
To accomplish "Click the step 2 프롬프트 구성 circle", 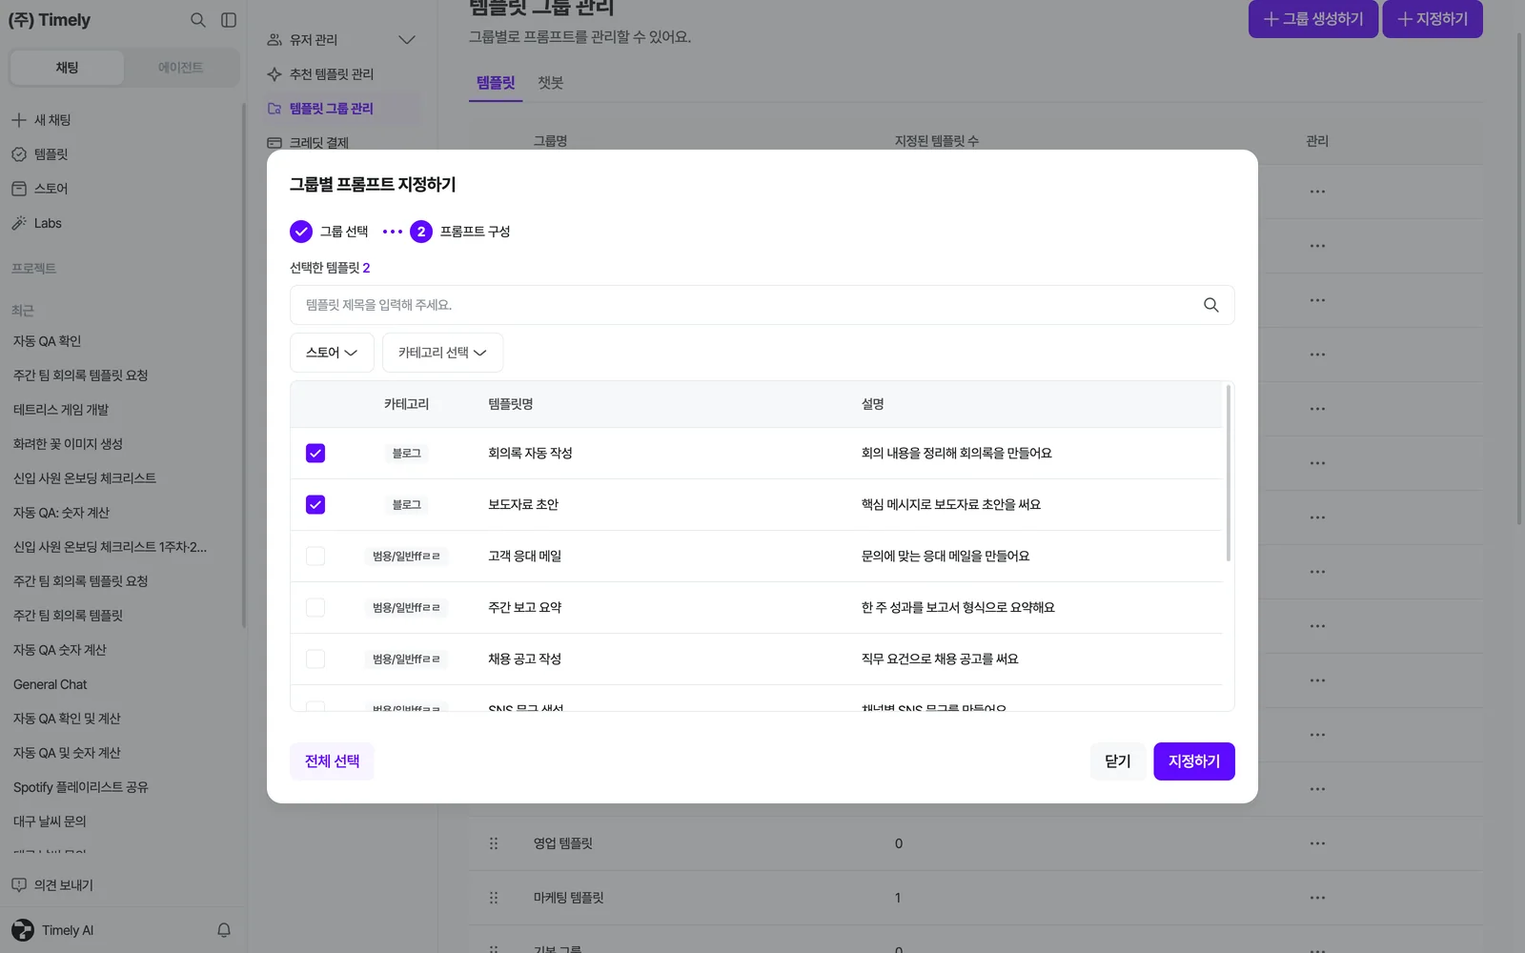I will (421, 232).
